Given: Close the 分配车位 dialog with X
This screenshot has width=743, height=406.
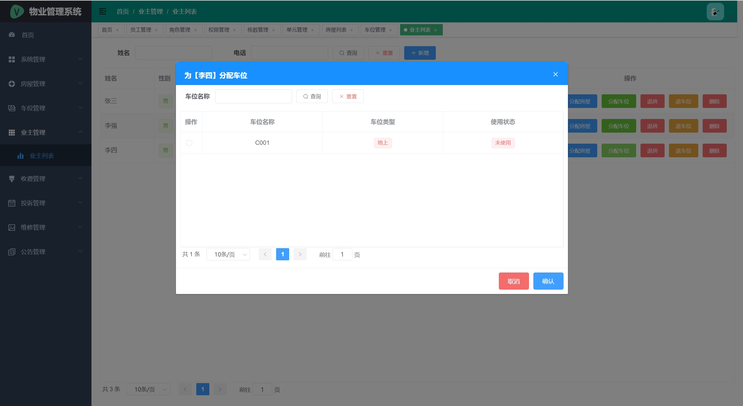Looking at the screenshot, I should (x=555, y=74).
